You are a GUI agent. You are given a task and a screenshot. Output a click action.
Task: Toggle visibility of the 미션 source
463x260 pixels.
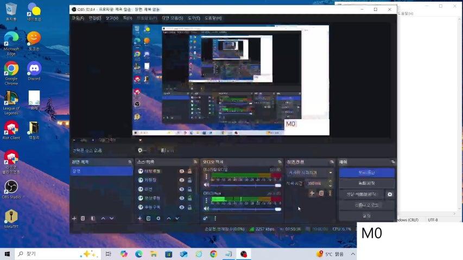tap(182, 189)
